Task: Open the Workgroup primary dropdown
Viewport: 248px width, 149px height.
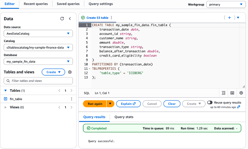Action: tap(226, 4)
